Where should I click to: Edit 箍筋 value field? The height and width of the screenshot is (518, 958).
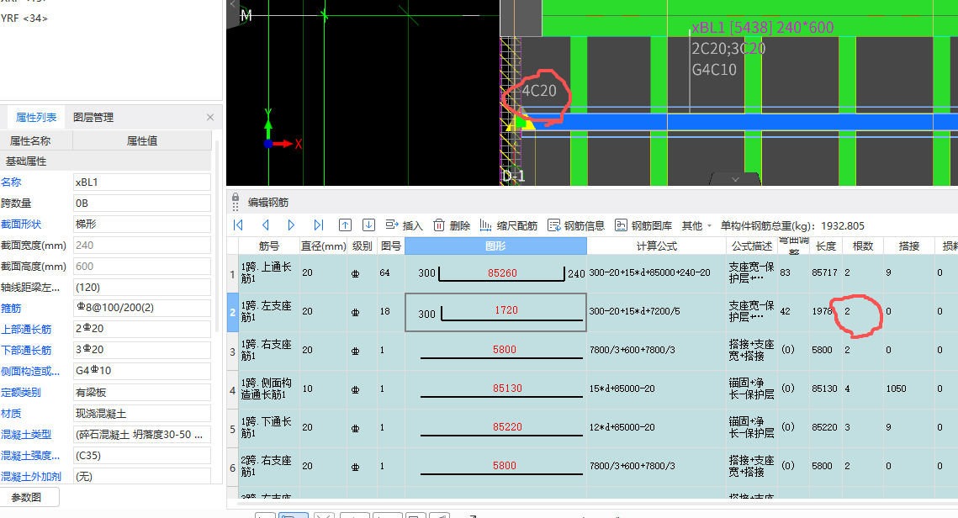pos(142,308)
